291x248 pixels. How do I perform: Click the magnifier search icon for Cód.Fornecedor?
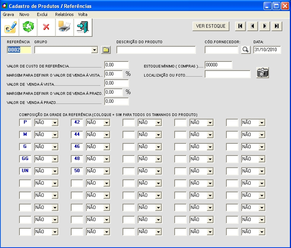(245, 50)
